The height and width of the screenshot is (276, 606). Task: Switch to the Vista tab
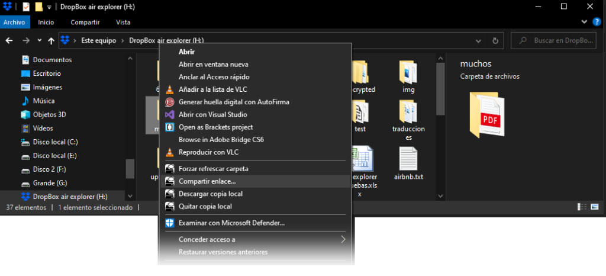pos(123,23)
